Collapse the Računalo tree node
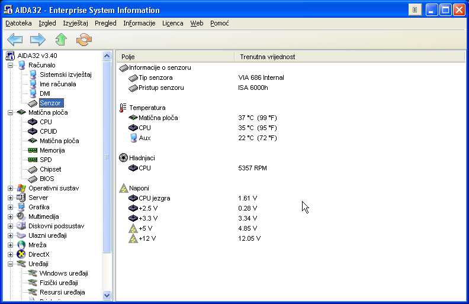This screenshot has height=304, width=469. tap(10, 65)
